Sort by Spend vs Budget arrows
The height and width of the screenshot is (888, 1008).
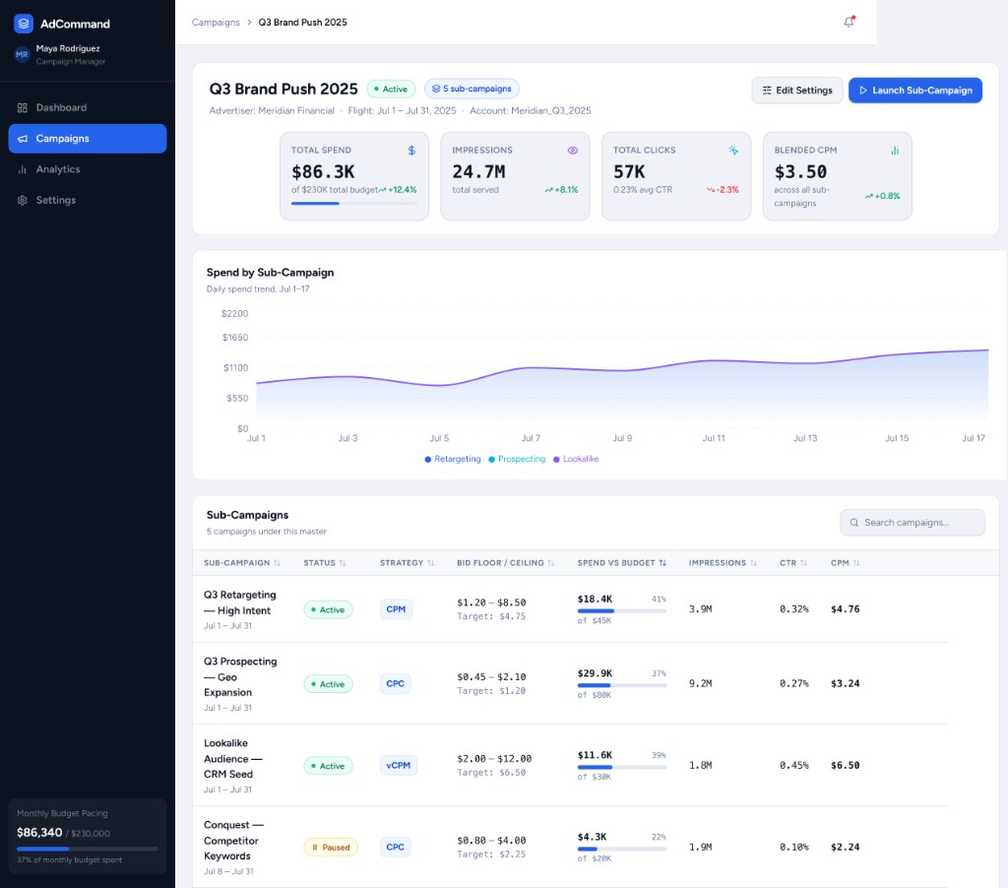[662, 563]
